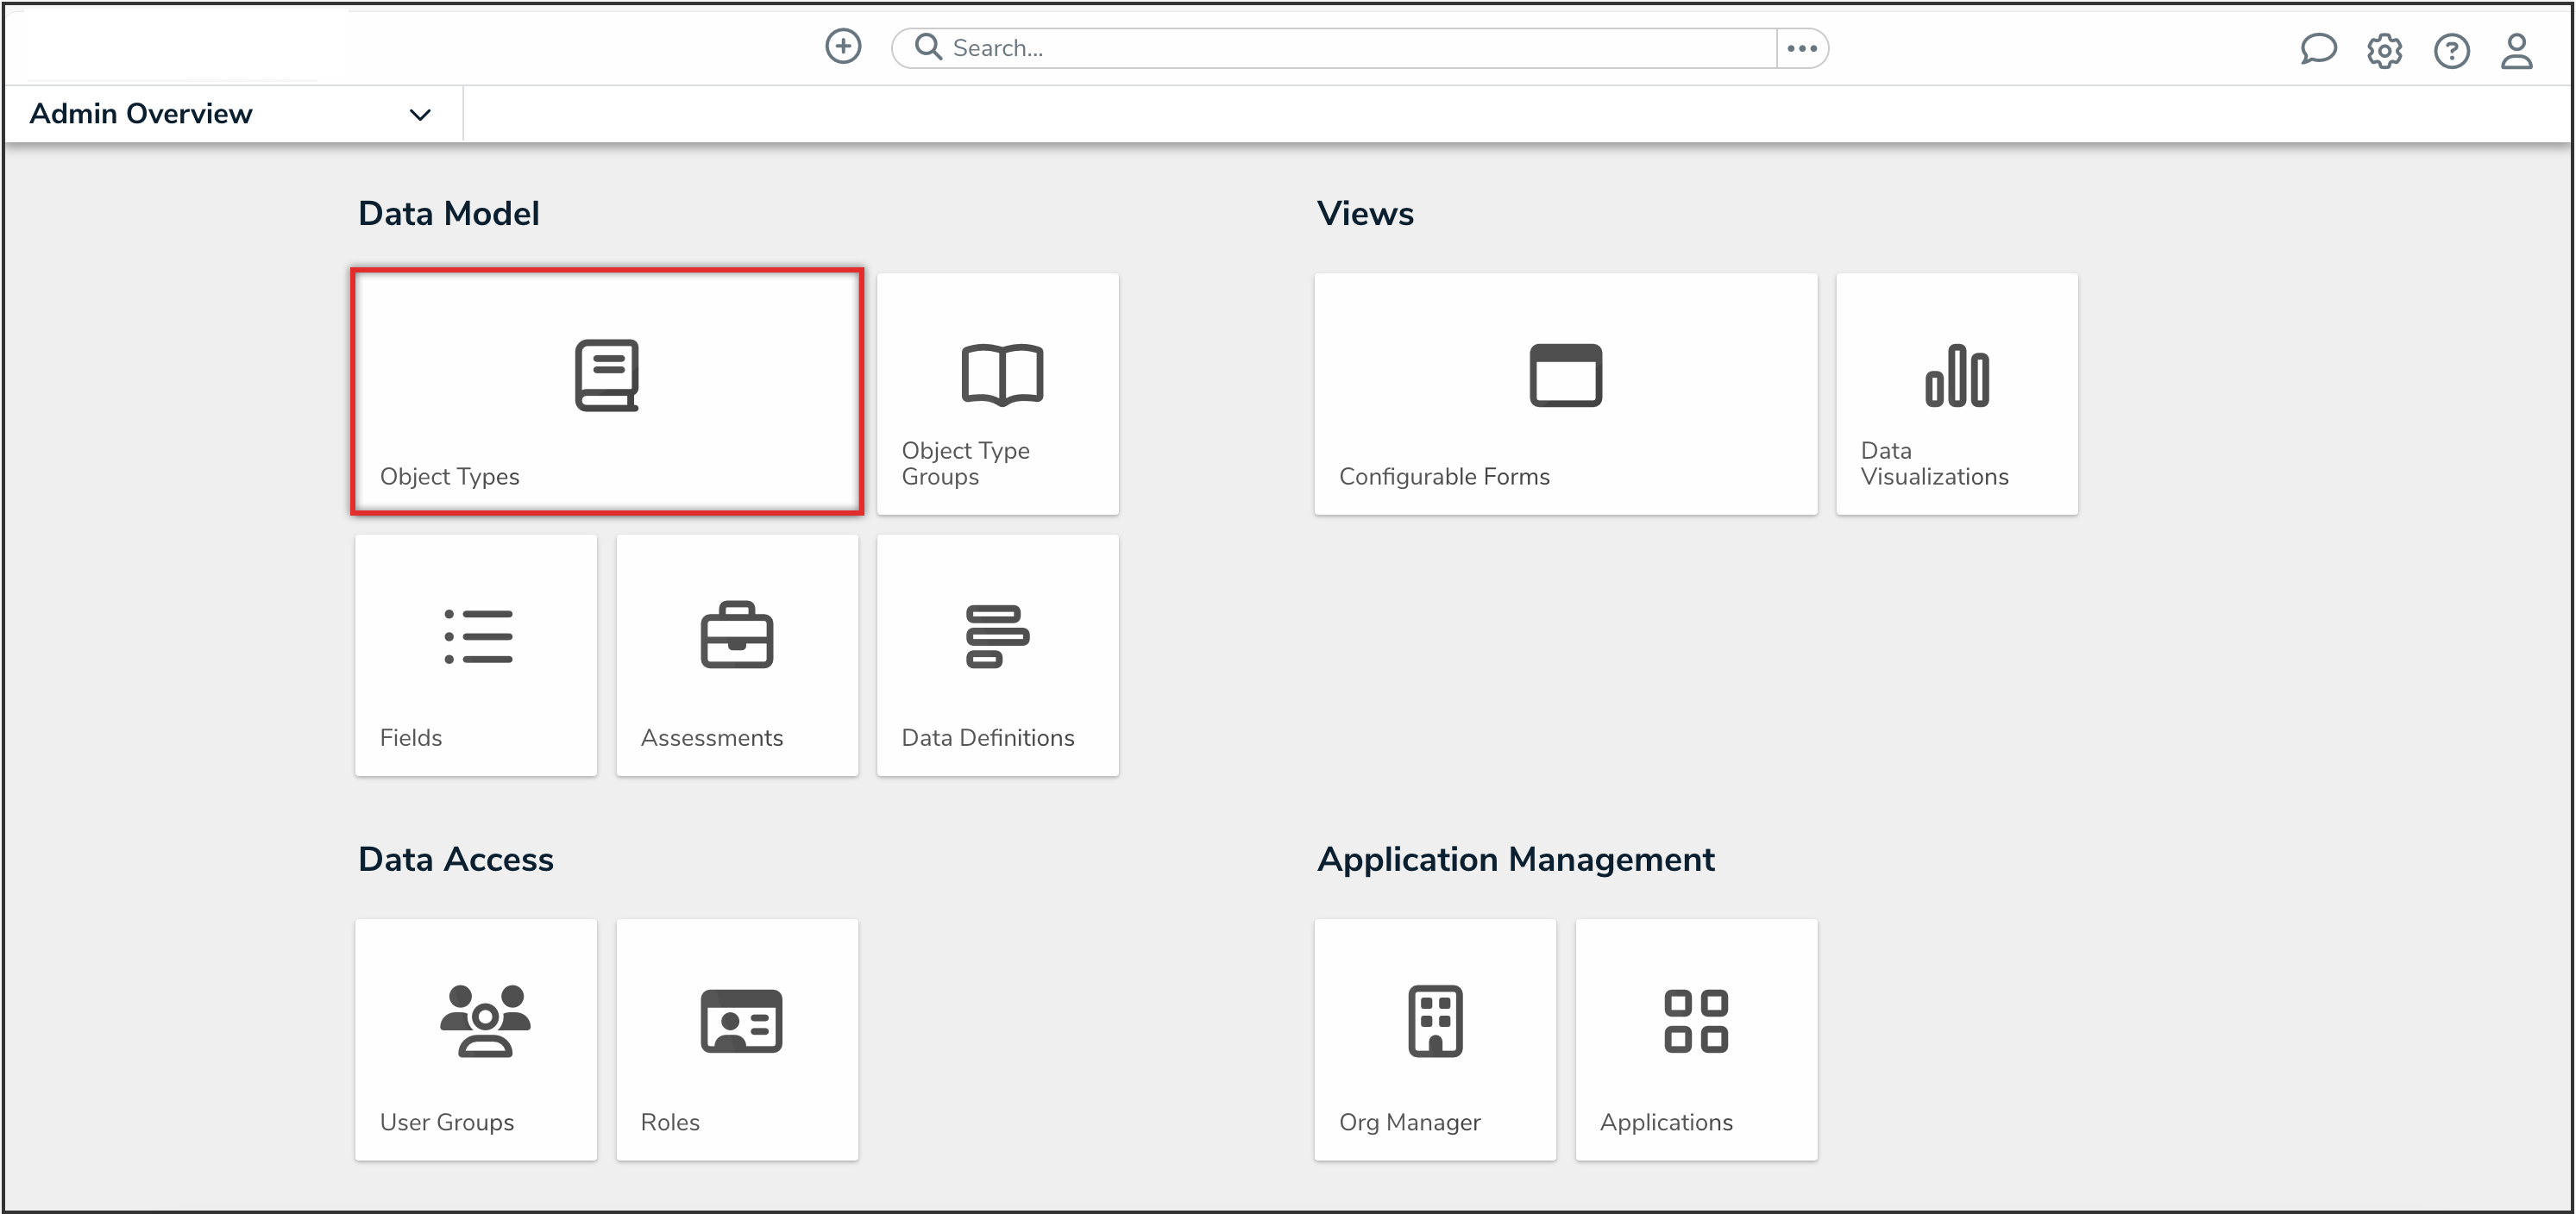Click the Org Manager building icon
The height and width of the screenshot is (1214, 2576).
click(1435, 1020)
